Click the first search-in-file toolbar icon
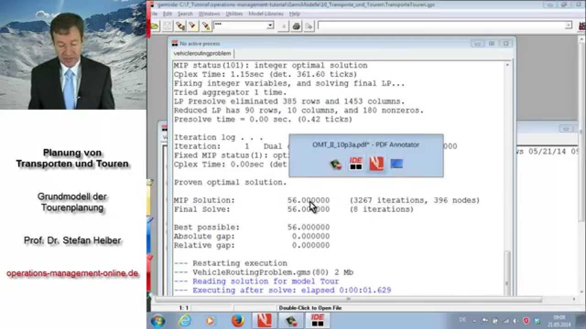Viewport: 586px width, 329px height. 180,26
